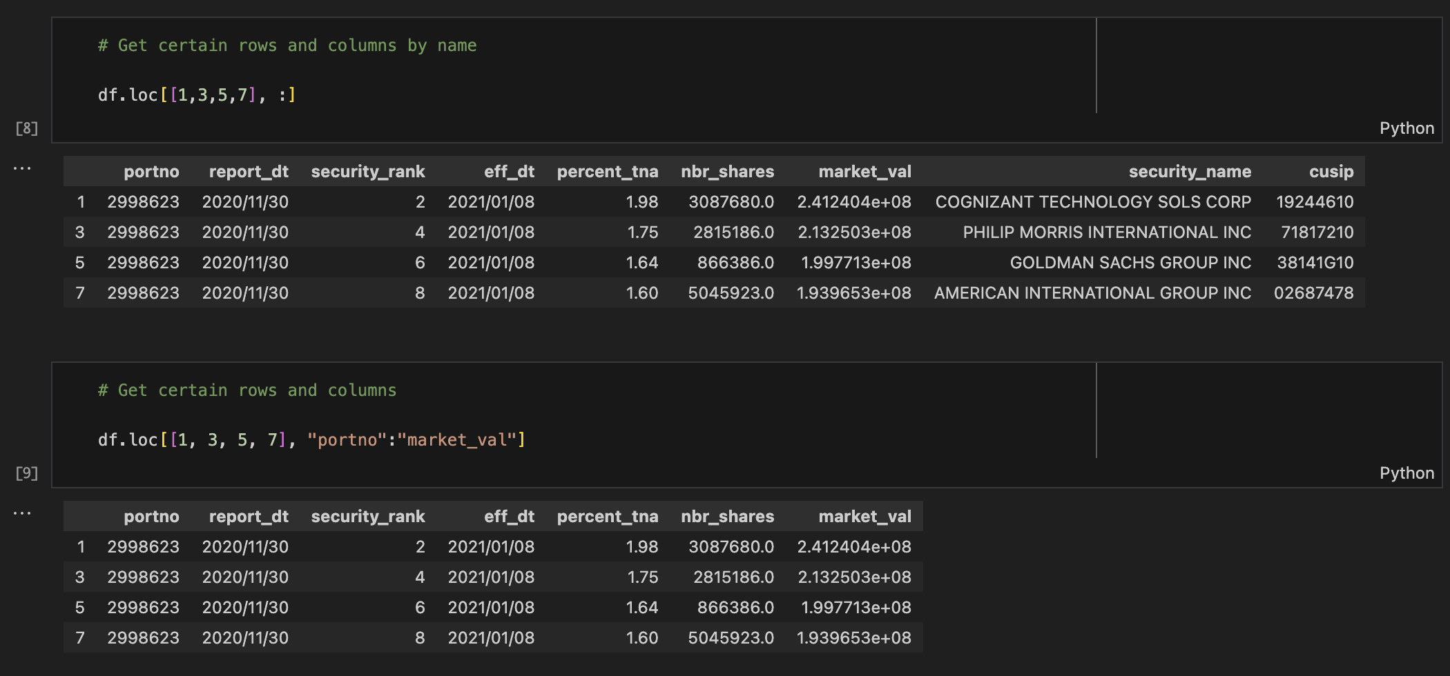Viewport: 1450px width, 676px height.
Task: Click index label 7 in first table
Action: [80, 293]
